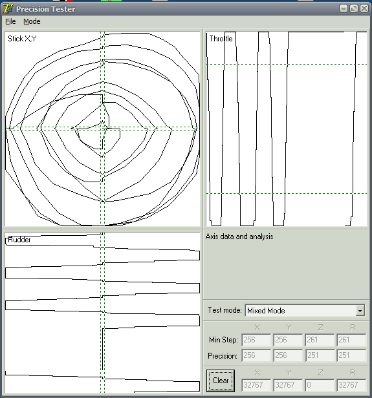Click inside the Rudder graph panel
The width and height of the screenshot is (372, 398).
102,313
